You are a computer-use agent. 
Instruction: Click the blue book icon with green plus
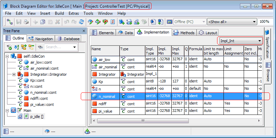point(122,22)
